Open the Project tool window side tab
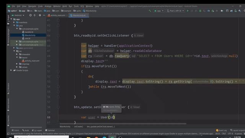The height and width of the screenshot is (138, 245). click(x=8, y=20)
